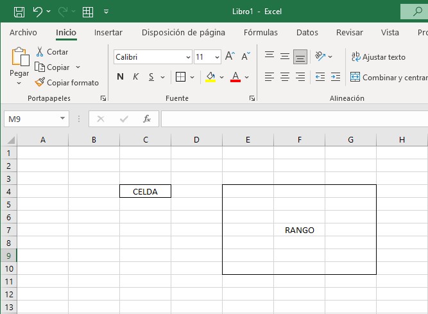
Task: Click Cortar with the scissors
Action: (x=52, y=51)
